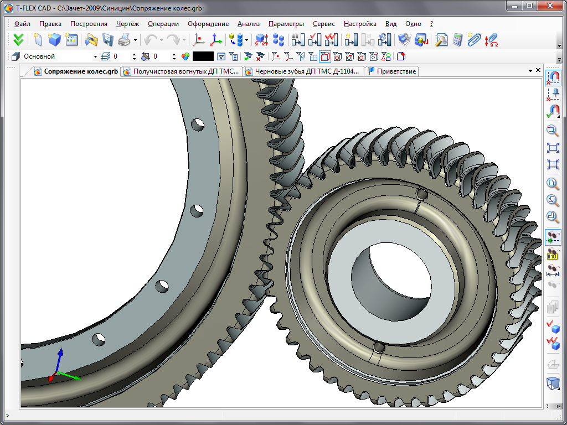Open the Настройка menu
567x425 pixels.
point(360,24)
